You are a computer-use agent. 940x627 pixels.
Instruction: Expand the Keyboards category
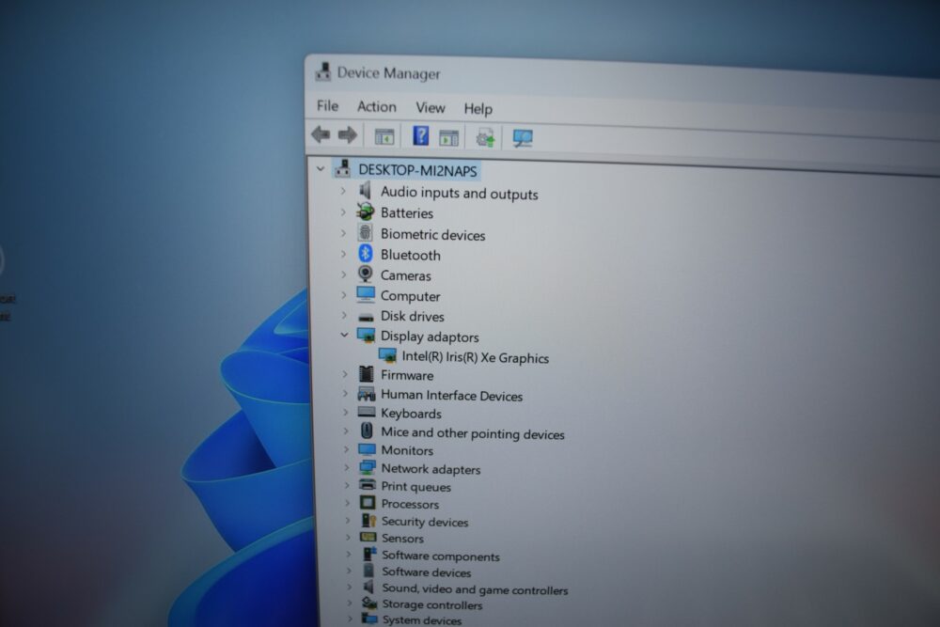345,412
